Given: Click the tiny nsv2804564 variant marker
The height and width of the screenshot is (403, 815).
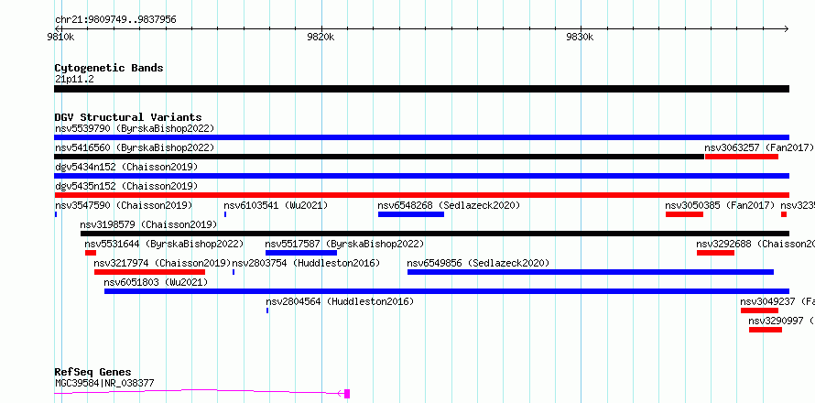Looking at the screenshot, I should [267, 310].
